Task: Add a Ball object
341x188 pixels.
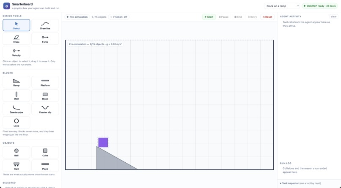Action: [16, 152]
